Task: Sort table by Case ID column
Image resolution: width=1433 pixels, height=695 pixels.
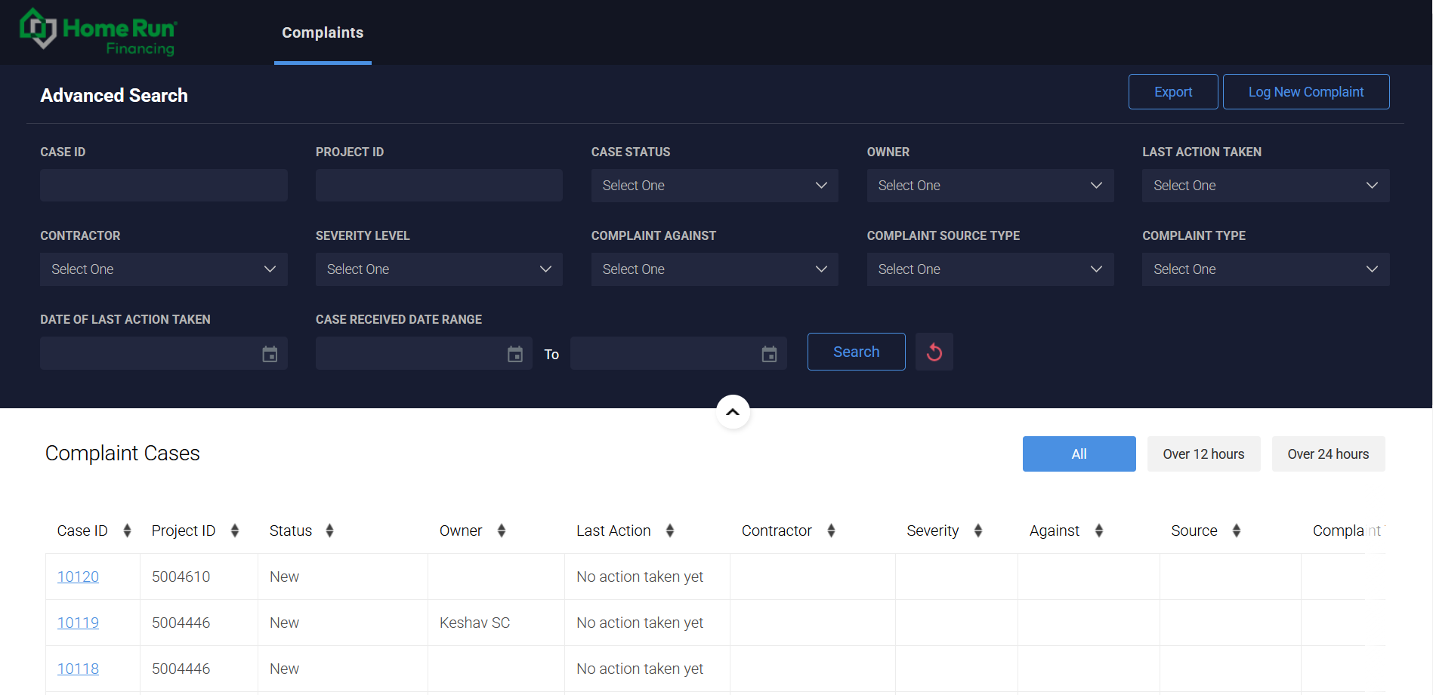Action: click(127, 531)
